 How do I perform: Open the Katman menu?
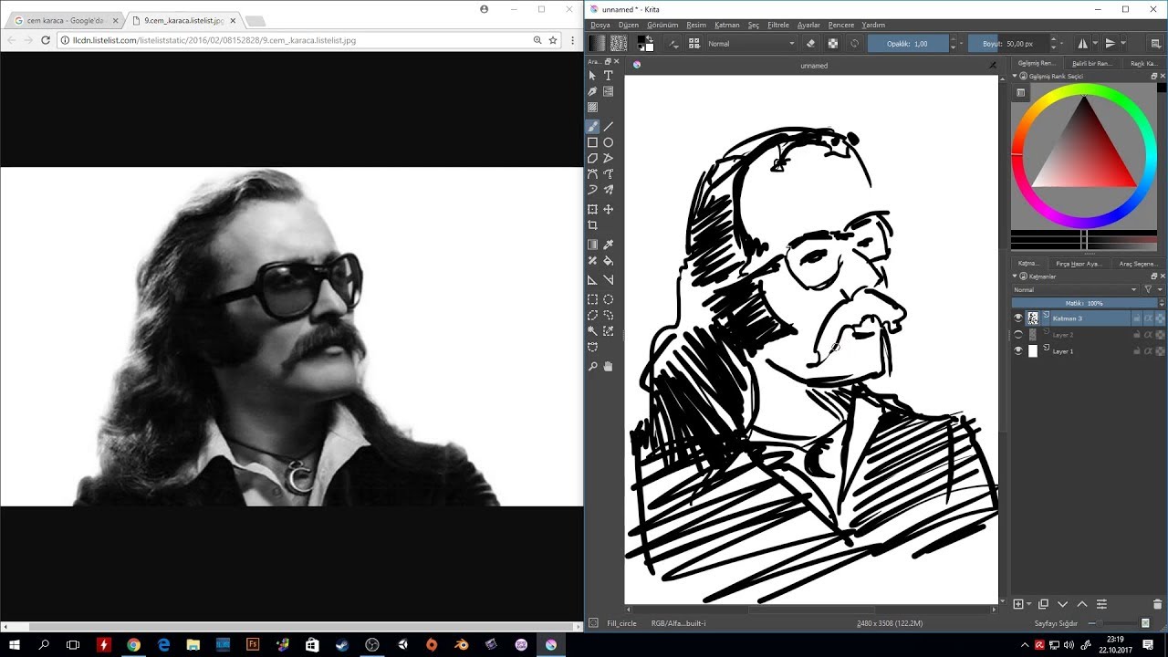point(727,25)
